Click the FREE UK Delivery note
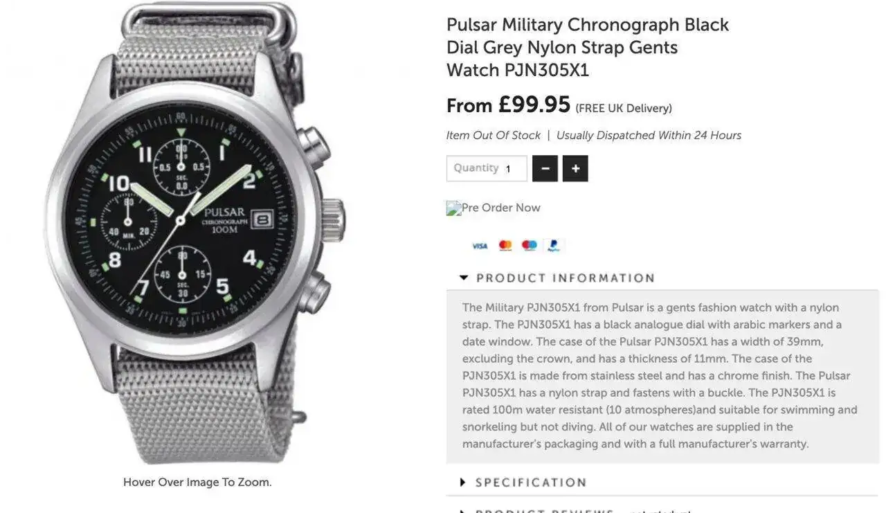886x513 pixels. click(624, 108)
